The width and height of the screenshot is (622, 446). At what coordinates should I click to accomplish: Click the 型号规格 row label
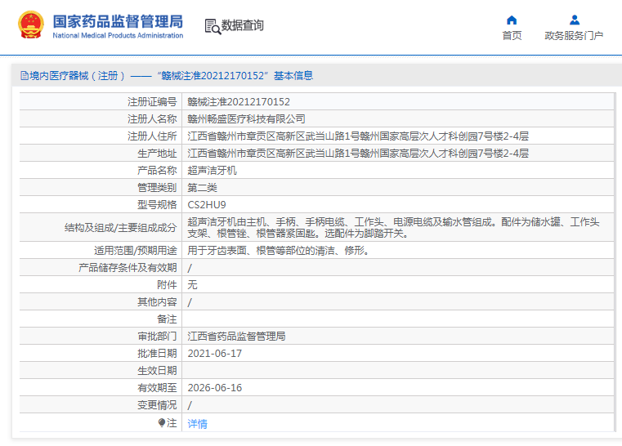[157, 205]
